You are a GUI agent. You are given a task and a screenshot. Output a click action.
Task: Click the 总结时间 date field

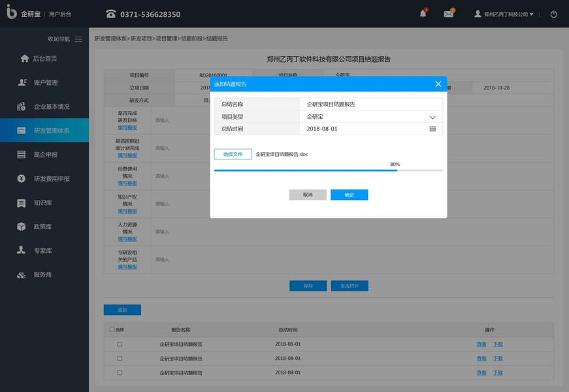pos(371,129)
